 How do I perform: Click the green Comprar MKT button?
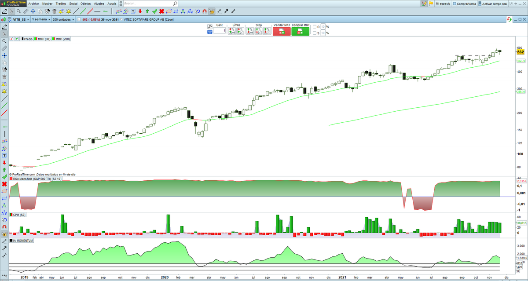point(301,31)
